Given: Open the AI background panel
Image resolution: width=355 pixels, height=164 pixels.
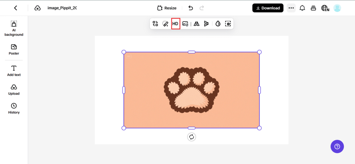Looking at the screenshot, I should [14, 28].
